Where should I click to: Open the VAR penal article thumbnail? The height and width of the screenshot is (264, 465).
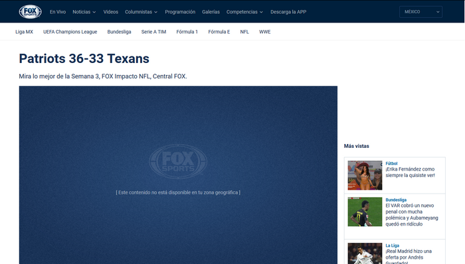coord(365,212)
